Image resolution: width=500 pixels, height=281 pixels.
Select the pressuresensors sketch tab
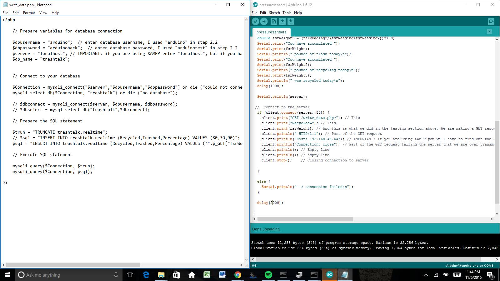pyautogui.click(x=271, y=32)
